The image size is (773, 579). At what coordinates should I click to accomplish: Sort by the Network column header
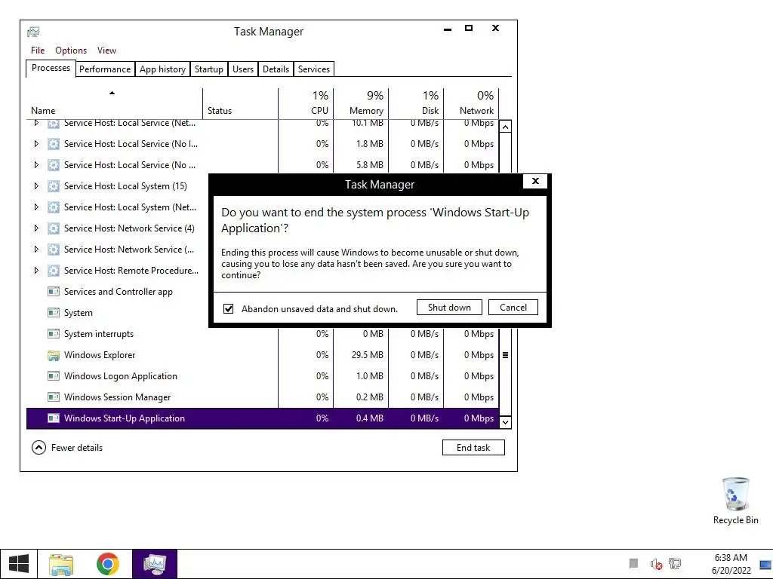coord(472,103)
